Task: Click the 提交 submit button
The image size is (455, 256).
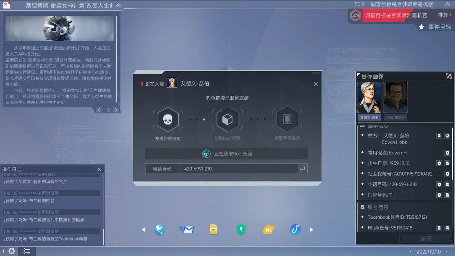Action: 426,239
